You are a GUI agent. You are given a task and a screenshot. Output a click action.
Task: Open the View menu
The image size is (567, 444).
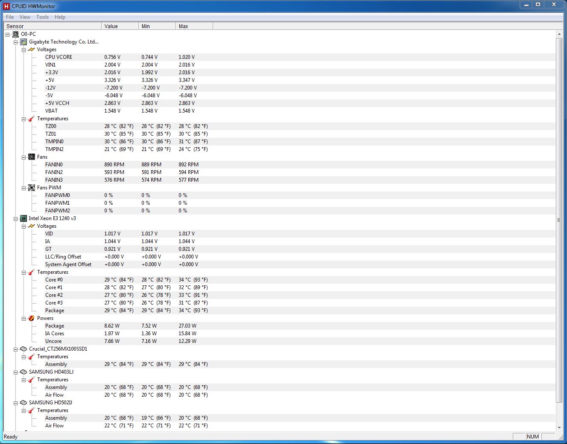(x=25, y=17)
